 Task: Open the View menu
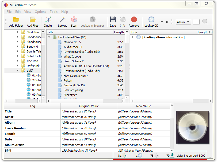click(x=28, y=12)
